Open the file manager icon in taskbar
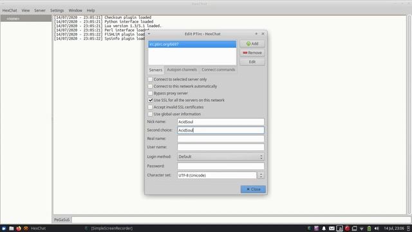 (12, 228)
